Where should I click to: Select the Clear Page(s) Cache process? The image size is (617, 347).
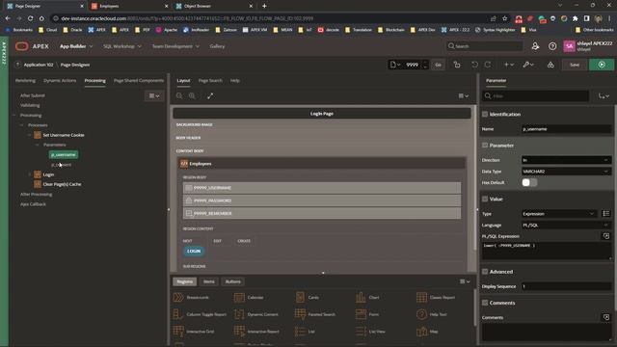[x=62, y=184]
